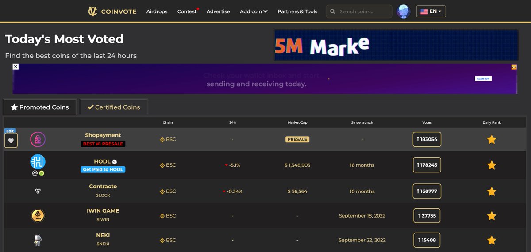This screenshot has height=252, width=531.
Task: Click the ad info icon on banner
Action: 514,67
